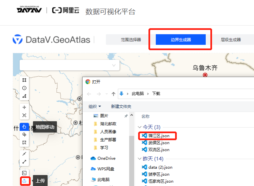Select 此电脑 in sidebar tree
This screenshot has width=254, height=186.
[x=101, y=180]
